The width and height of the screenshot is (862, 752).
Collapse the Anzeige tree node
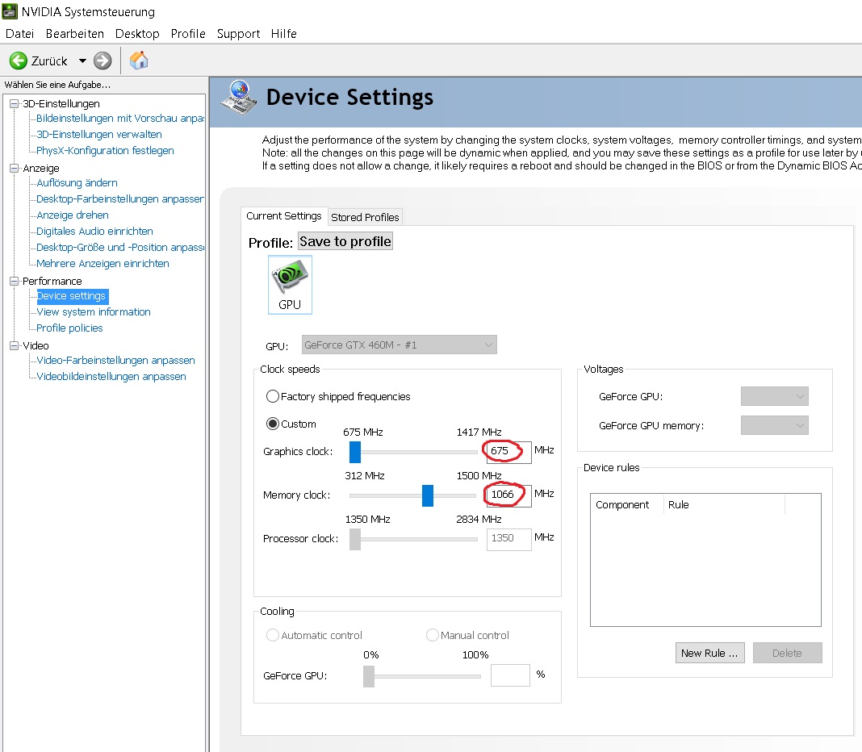click(x=15, y=168)
